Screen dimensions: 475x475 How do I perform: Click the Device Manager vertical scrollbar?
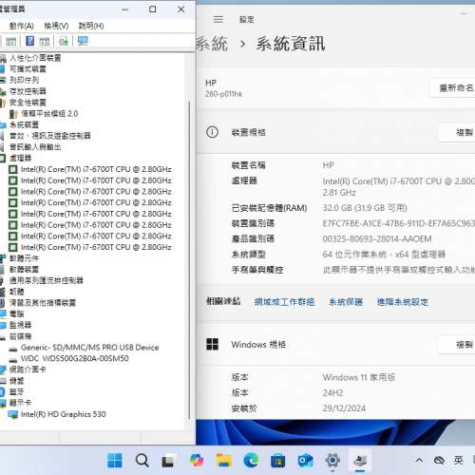click(x=189, y=259)
